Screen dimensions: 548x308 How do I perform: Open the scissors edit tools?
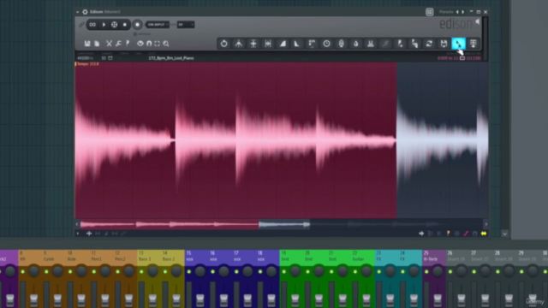click(109, 44)
